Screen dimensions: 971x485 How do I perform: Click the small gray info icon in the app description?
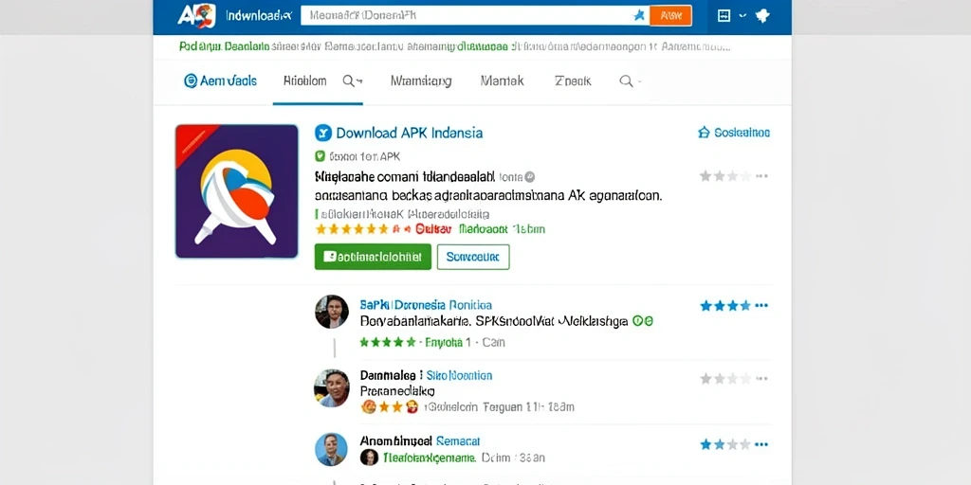tap(529, 176)
